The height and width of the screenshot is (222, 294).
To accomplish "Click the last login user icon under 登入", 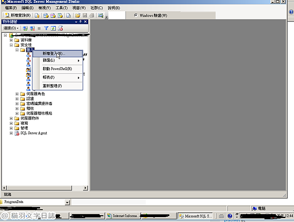I will click(x=28, y=89).
